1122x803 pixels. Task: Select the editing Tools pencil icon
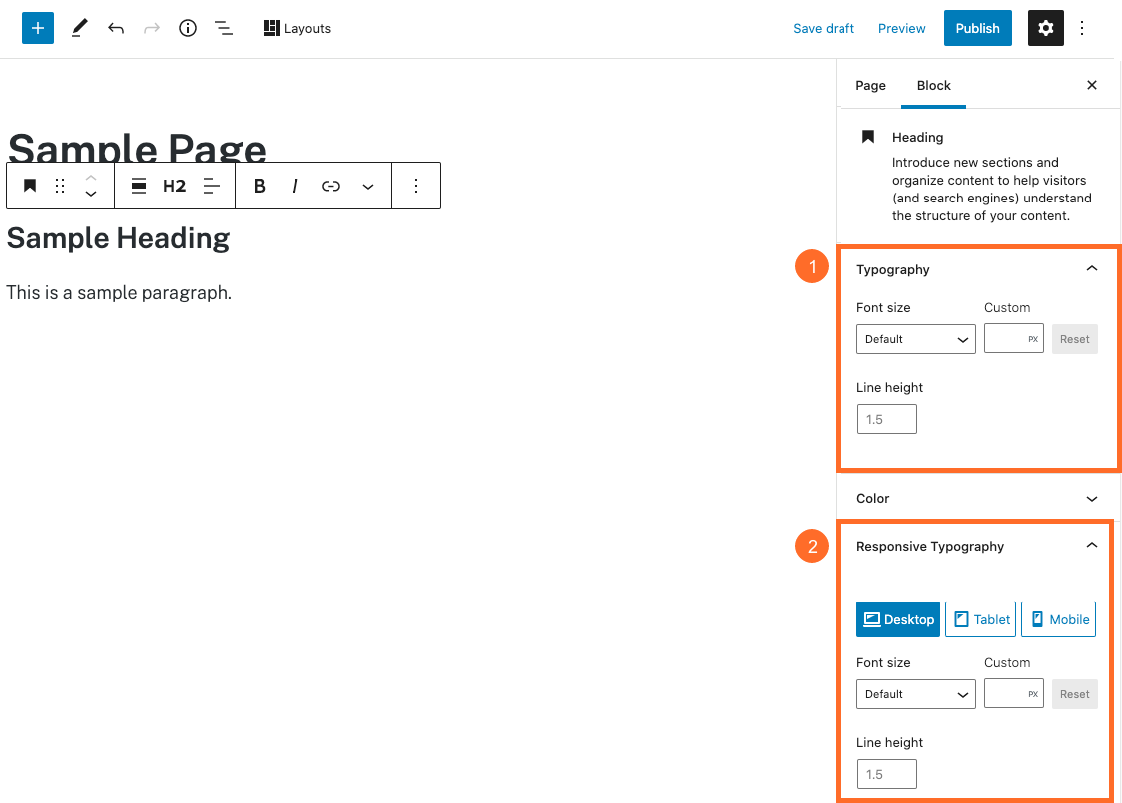79,28
